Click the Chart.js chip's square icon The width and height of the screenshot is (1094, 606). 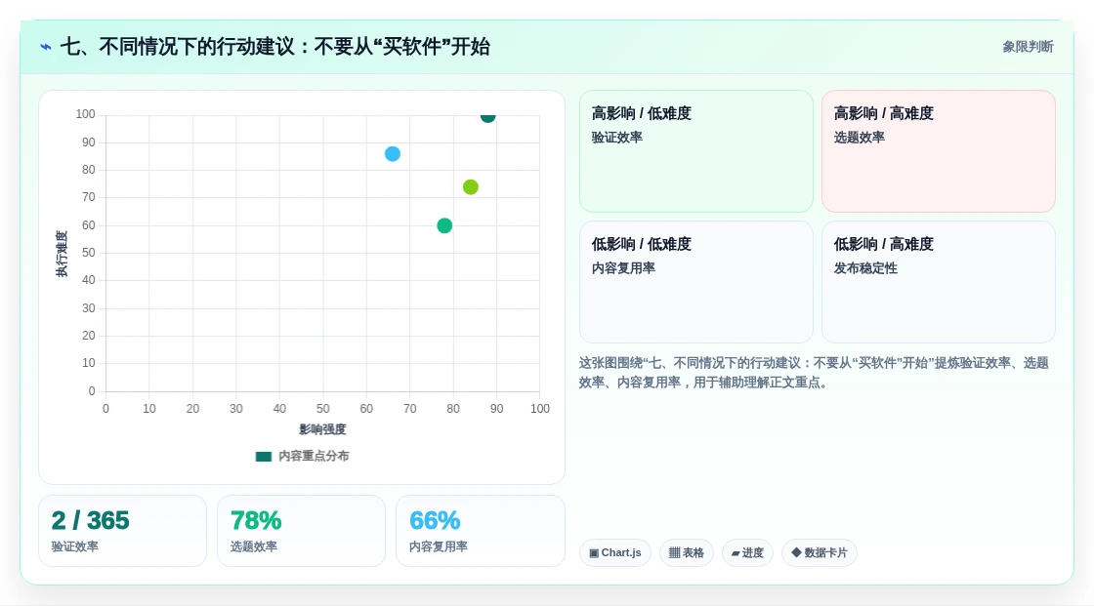(x=594, y=553)
